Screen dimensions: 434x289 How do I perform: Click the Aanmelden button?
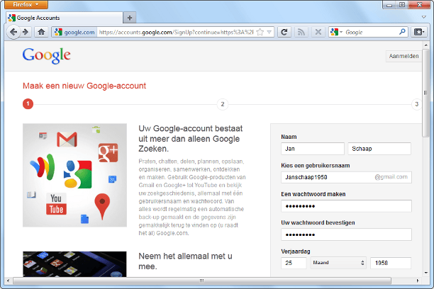[x=404, y=56]
